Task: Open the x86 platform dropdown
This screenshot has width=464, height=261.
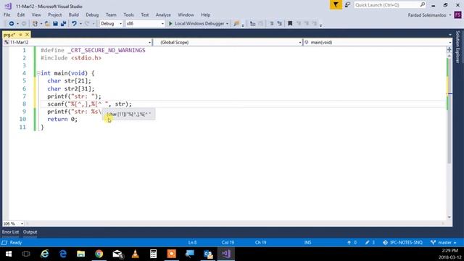Action: [x=145, y=23]
